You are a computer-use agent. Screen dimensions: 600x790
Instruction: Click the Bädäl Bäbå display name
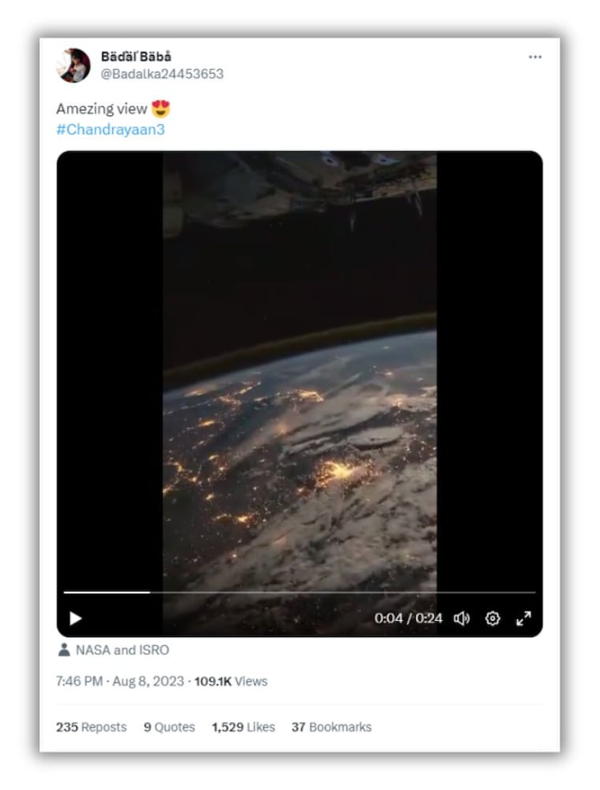[136, 57]
